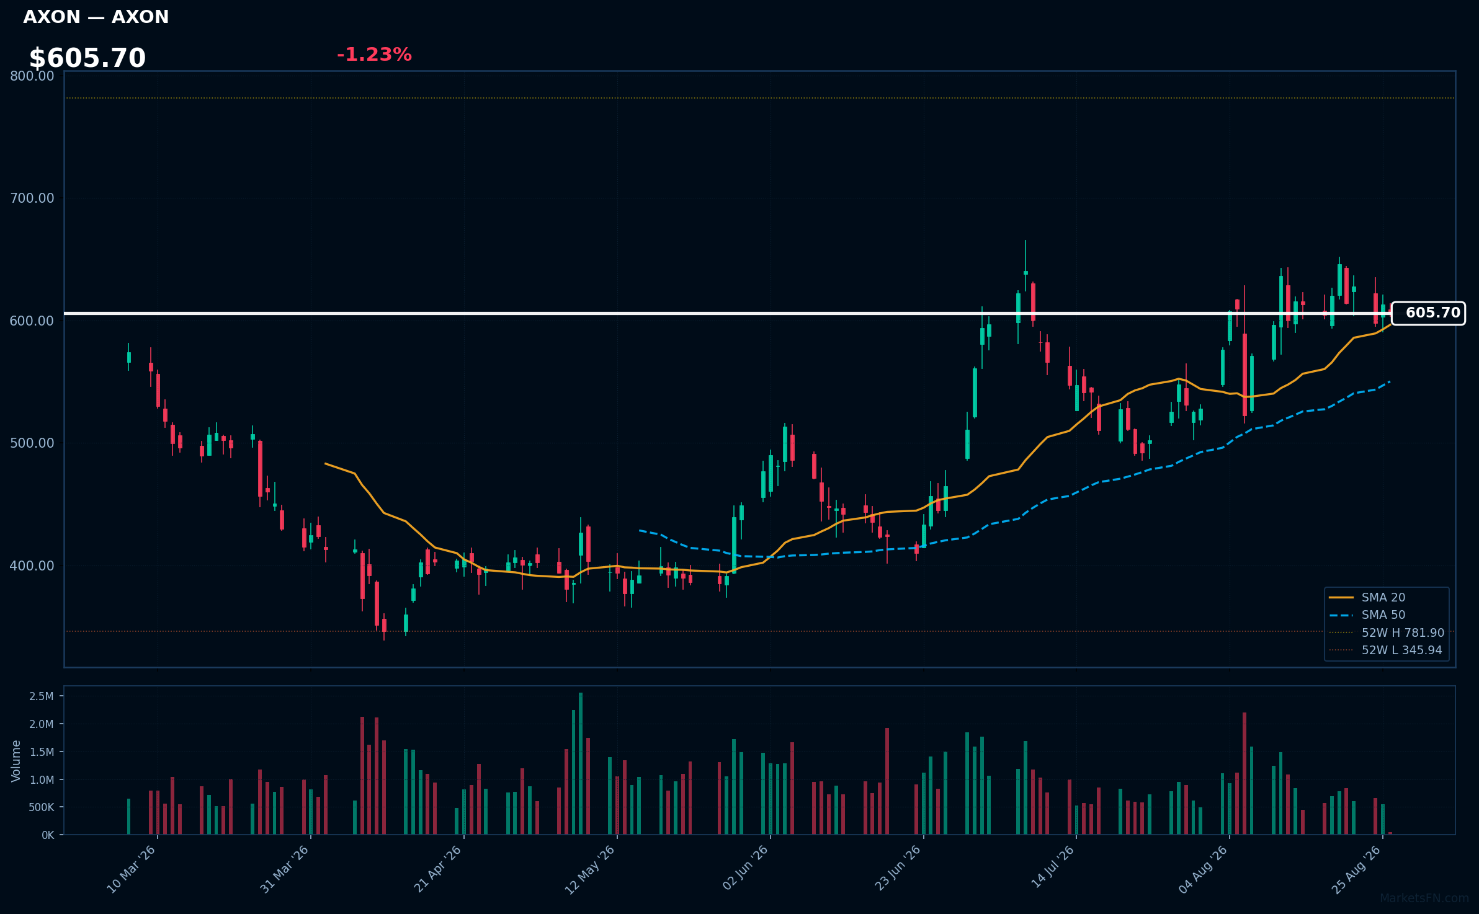1479x914 pixels.
Task: Click the AXON — AXON chart title
Action: point(96,17)
